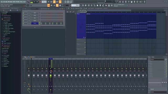The height and width of the screenshot is (94, 168).
Task: Open the Playlist options menu arrow
Action: (67, 8)
